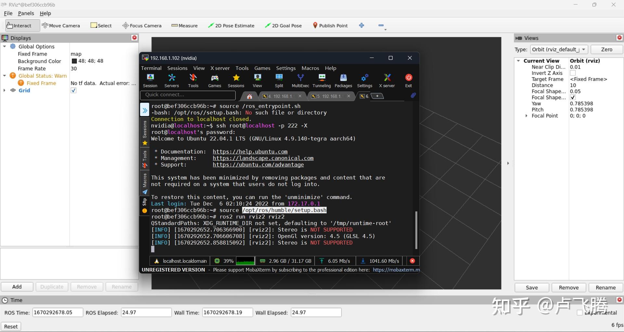The height and width of the screenshot is (332, 624).
Task: Switch to the 5. 192.168.1 session tab
Action: [329, 96]
